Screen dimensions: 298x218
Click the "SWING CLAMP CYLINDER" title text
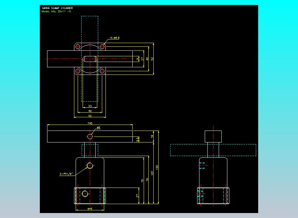(57, 8)
